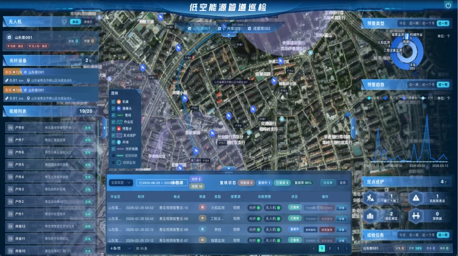This screenshot has height=256, width=458.
Task: Play the 户外3 video feed
Action: [x=10, y=189]
